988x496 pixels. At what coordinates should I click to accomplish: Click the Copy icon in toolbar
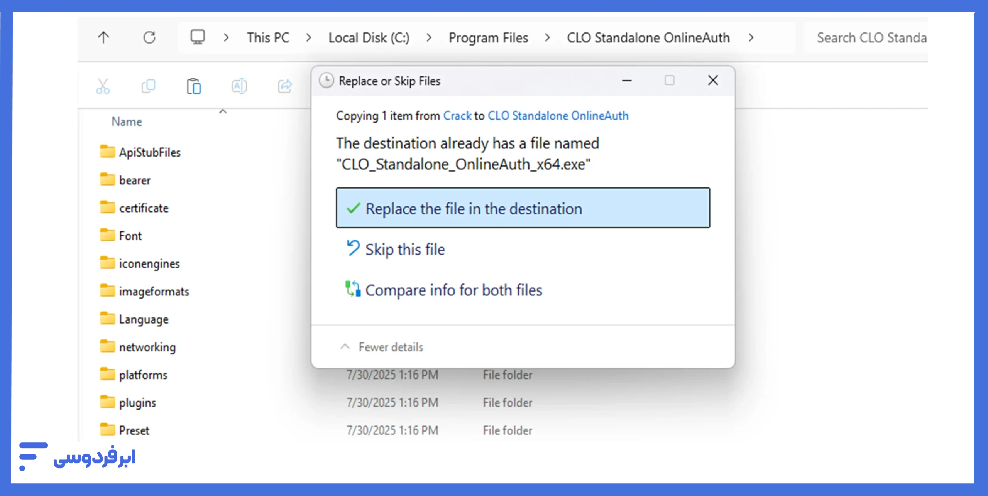click(148, 86)
